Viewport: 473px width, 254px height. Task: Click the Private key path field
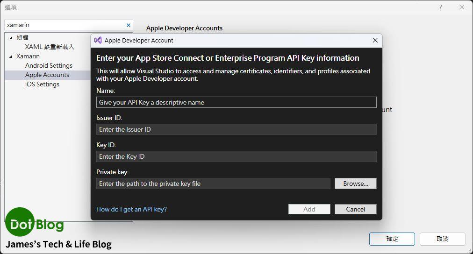213,183
